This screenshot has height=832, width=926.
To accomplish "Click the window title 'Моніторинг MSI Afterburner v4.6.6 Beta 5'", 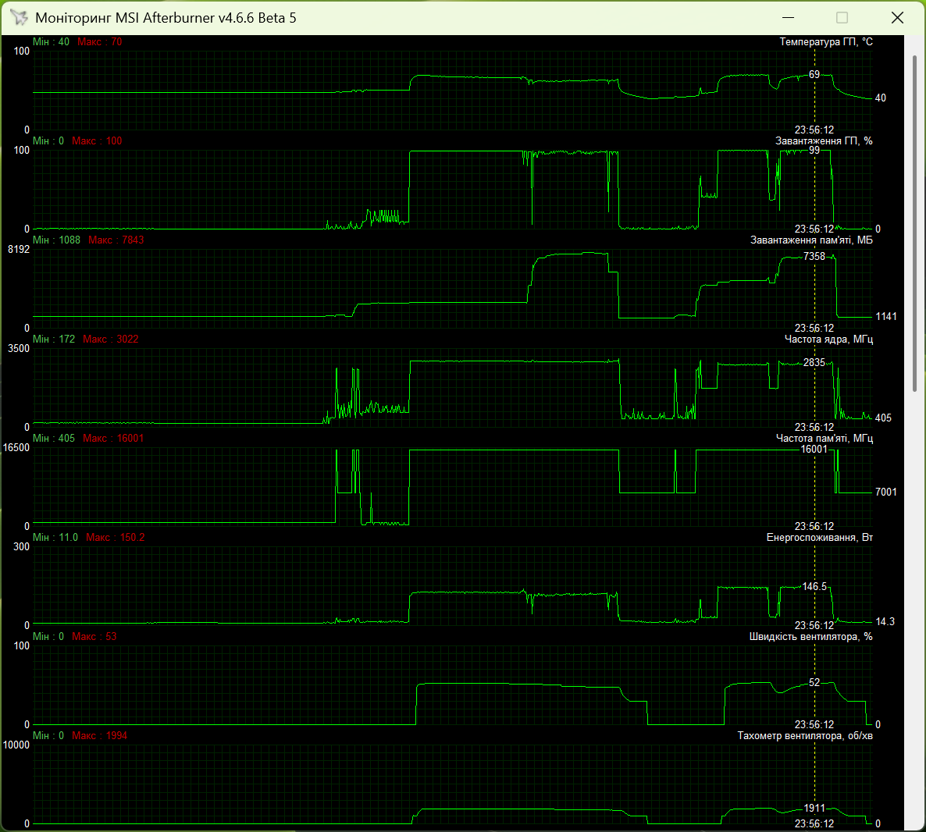I will pyautogui.click(x=166, y=18).
